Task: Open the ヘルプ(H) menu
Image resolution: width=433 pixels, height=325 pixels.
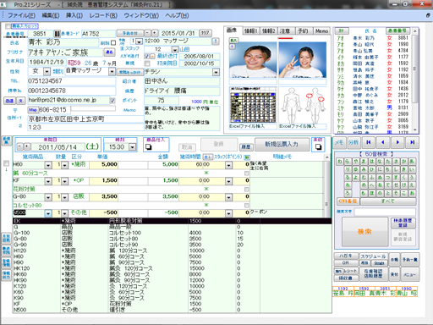Action: (x=177, y=15)
